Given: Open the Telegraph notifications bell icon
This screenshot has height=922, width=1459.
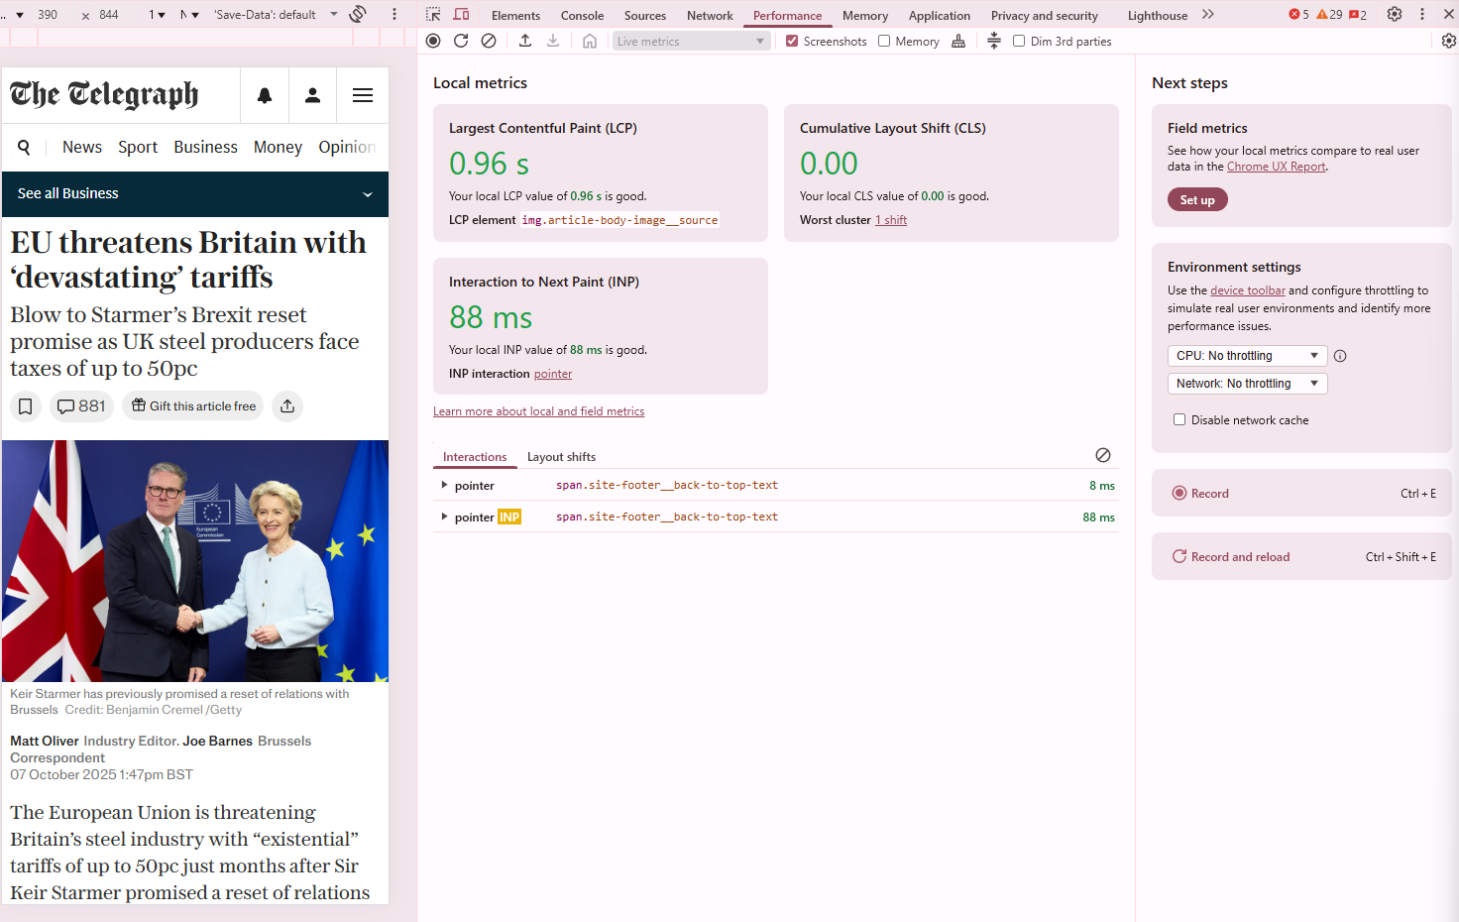Looking at the screenshot, I should 264,95.
